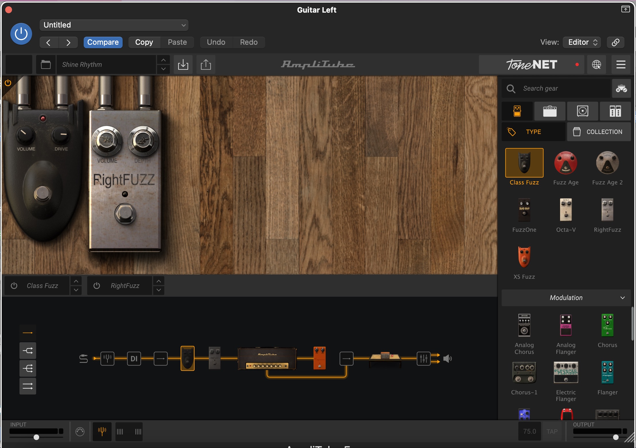Open the hamburger main menu
The width and height of the screenshot is (636, 448).
[621, 65]
